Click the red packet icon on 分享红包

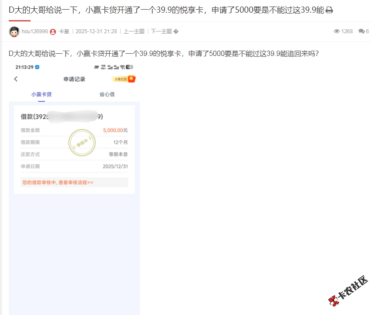(131, 79)
